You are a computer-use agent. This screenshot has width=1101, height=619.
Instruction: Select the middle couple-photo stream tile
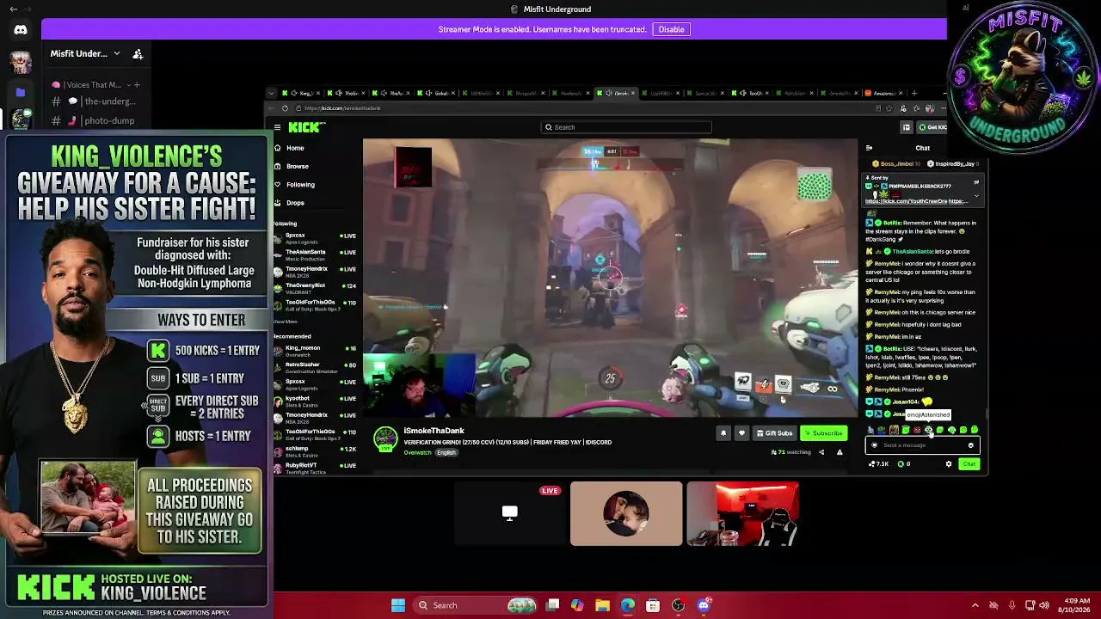(626, 513)
